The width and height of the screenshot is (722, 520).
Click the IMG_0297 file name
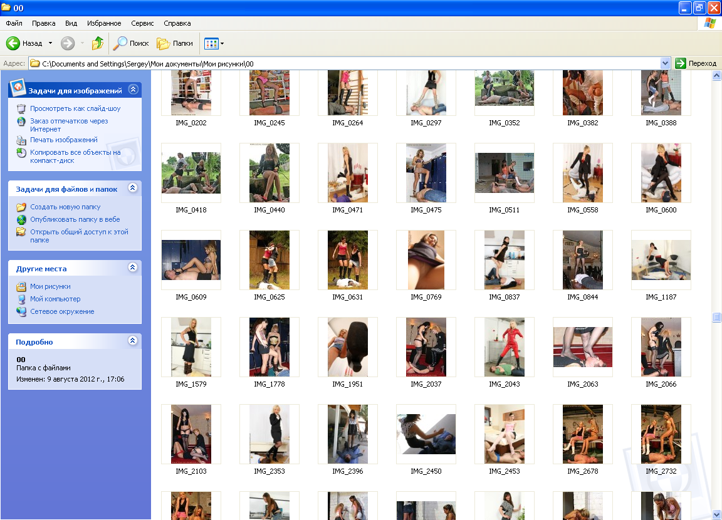pos(426,123)
